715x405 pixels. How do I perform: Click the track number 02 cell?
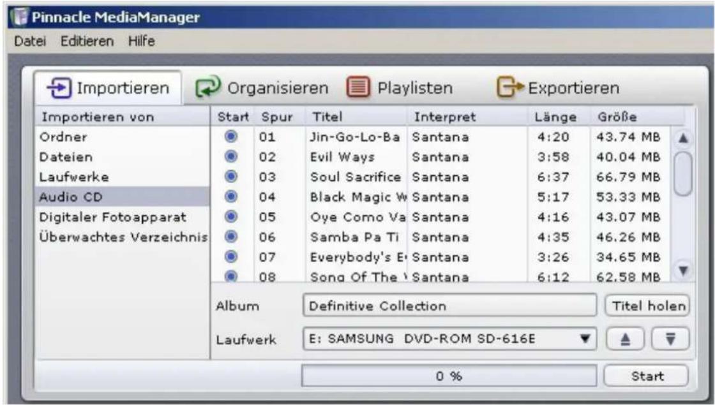tap(267, 157)
